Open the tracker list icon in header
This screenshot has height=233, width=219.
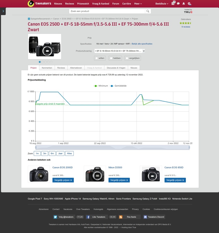(173, 3)
